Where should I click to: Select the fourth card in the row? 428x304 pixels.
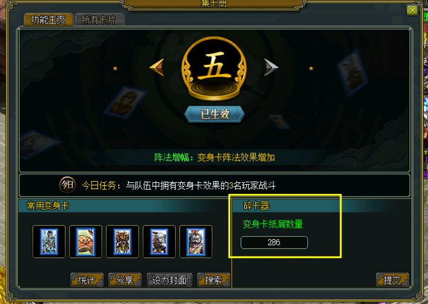click(x=159, y=242)
